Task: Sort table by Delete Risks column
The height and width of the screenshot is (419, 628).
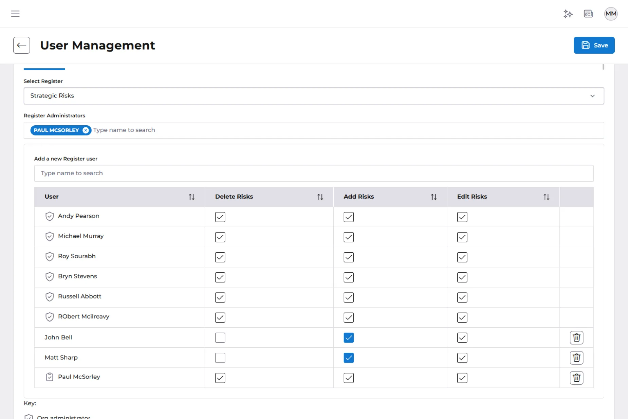Action: [x=320, y=197]
